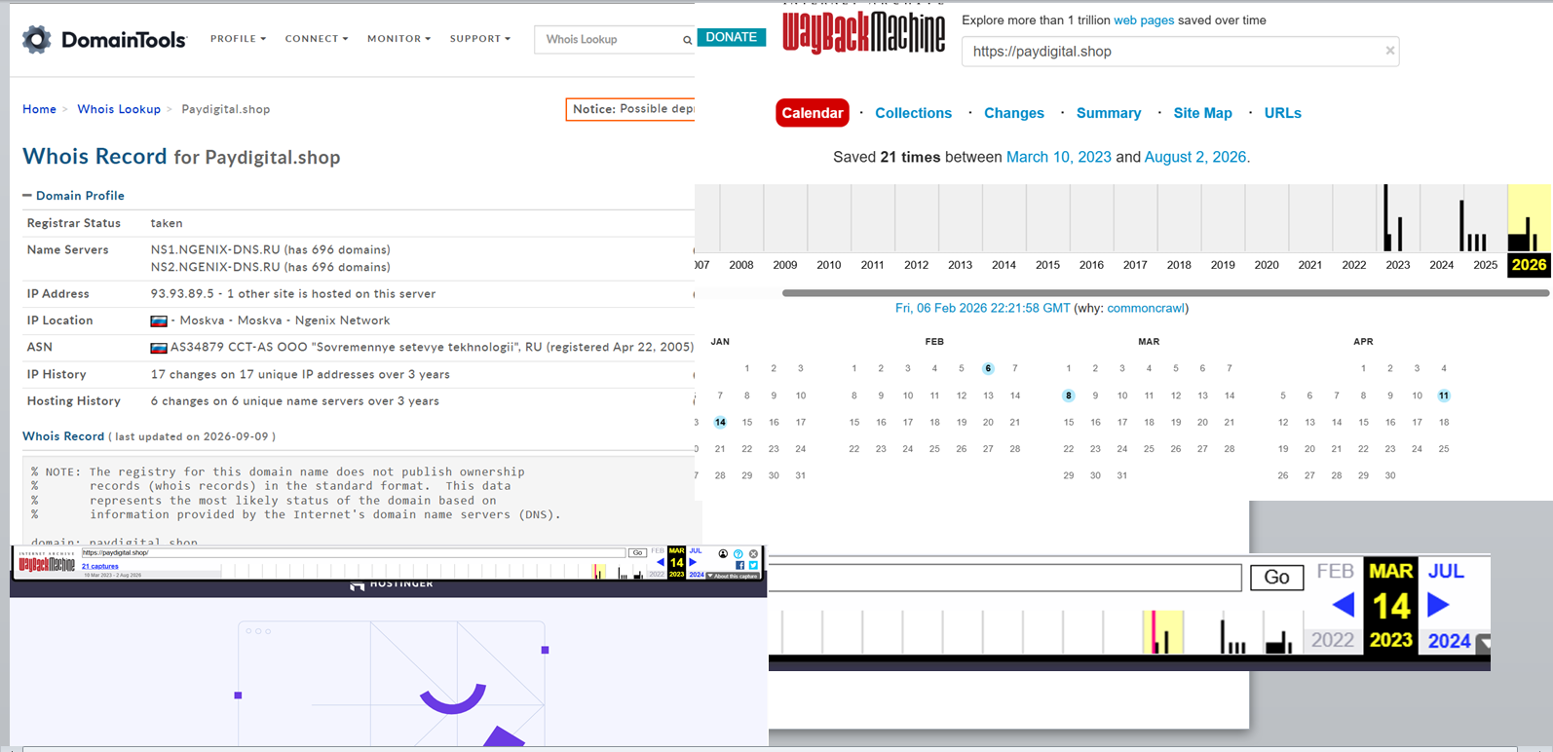1553x752 pixels.
Task: Open the 21 captures link
Action: click(x=100, y=566)
